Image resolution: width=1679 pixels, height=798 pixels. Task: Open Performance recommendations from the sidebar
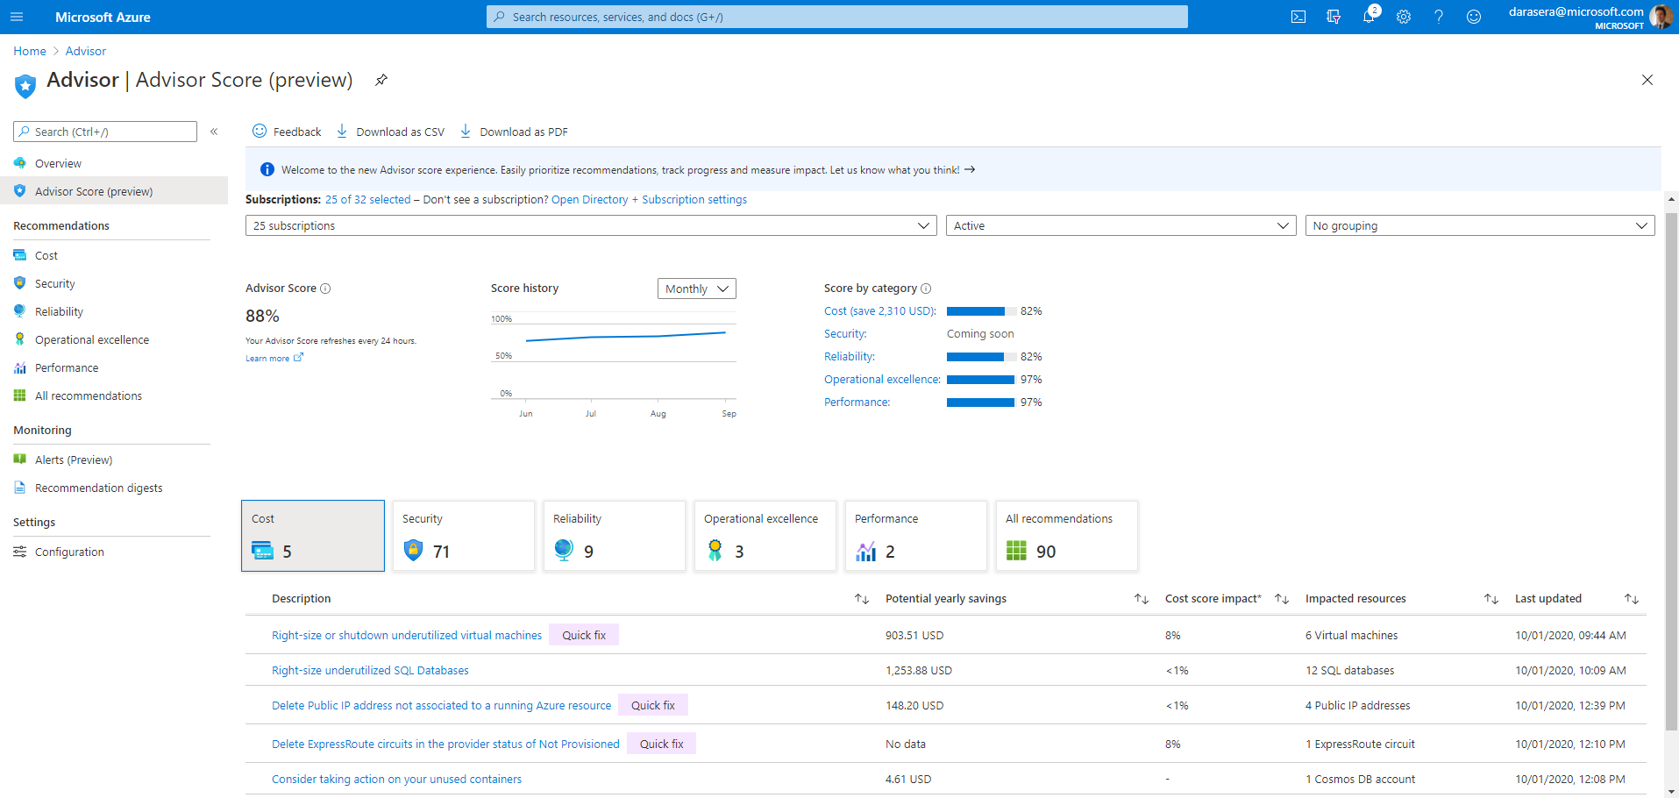pyautogui.click(x=66, y=367)
